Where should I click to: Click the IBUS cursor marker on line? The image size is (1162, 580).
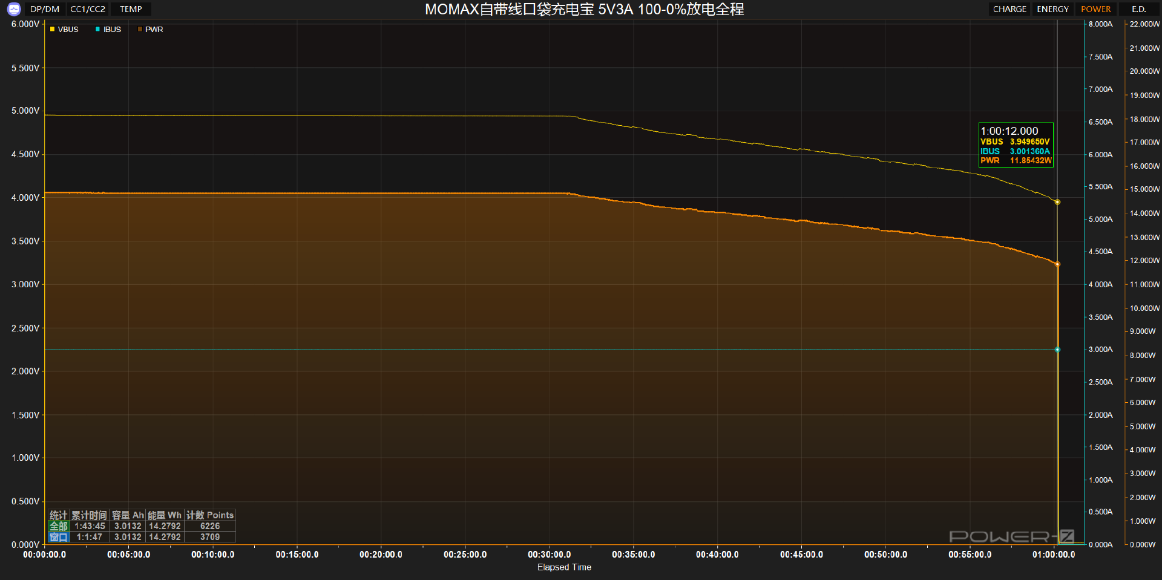1057,350
